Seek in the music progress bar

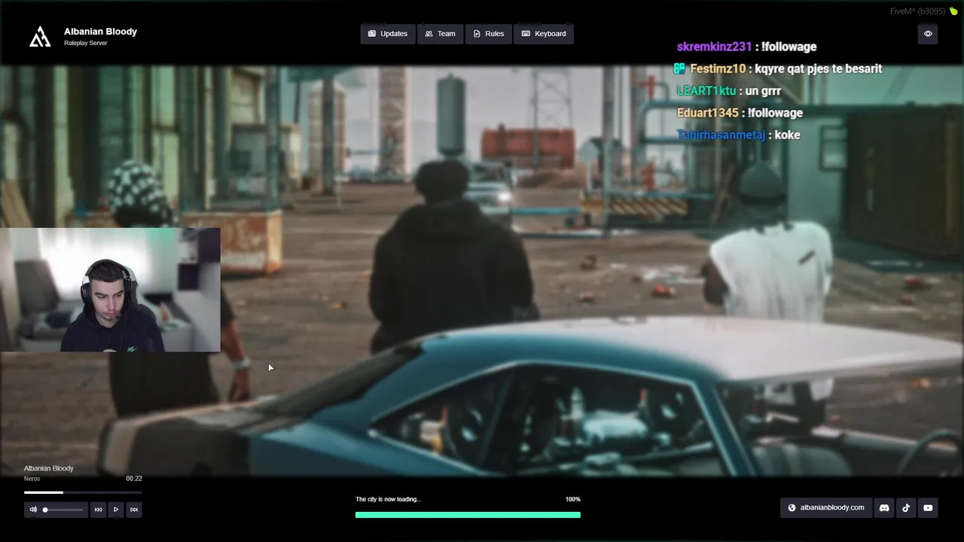click(83, 492)
